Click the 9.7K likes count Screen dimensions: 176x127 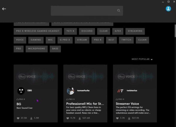[x=73, y=118]
